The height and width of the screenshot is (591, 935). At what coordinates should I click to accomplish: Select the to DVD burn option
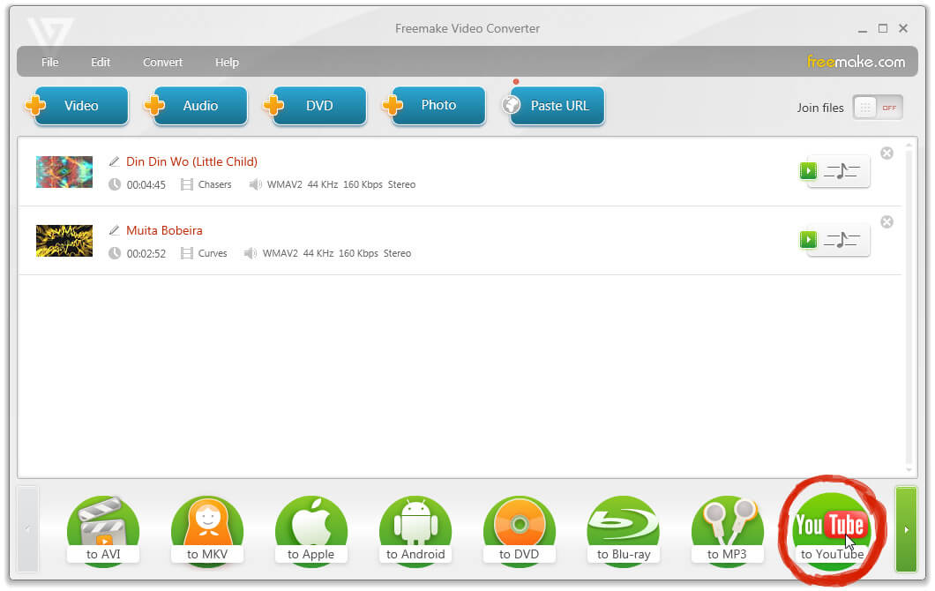[520, 531]
